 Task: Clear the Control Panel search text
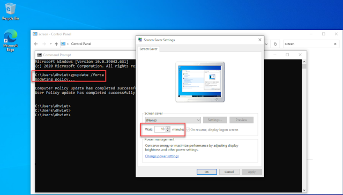point(335,44)
